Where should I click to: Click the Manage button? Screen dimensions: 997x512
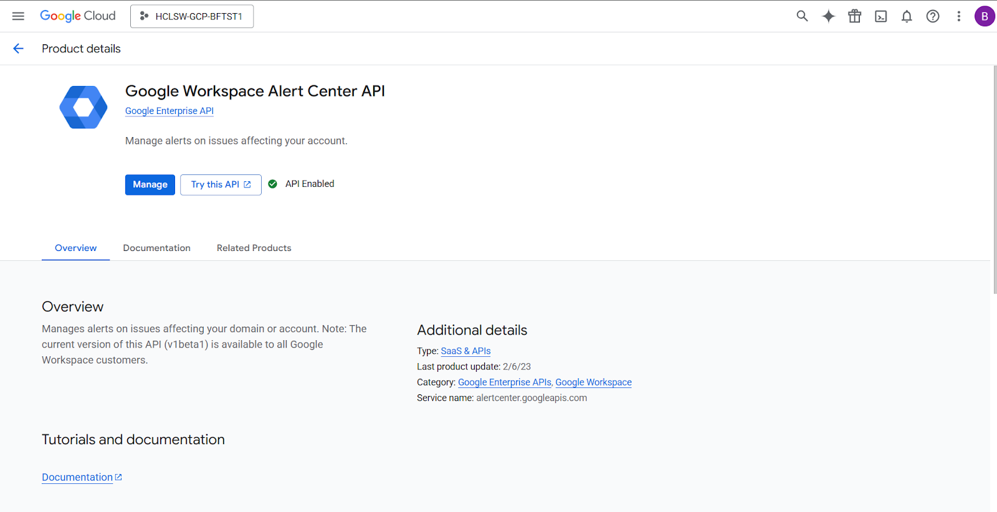point(150,184)
